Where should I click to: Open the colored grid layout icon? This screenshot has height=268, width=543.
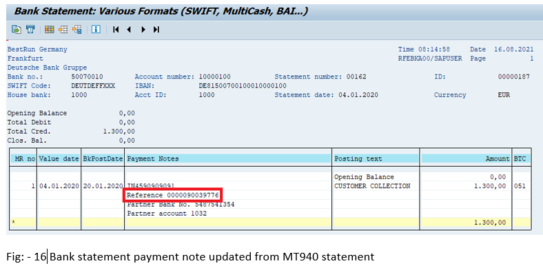click(x=50, y=30)
